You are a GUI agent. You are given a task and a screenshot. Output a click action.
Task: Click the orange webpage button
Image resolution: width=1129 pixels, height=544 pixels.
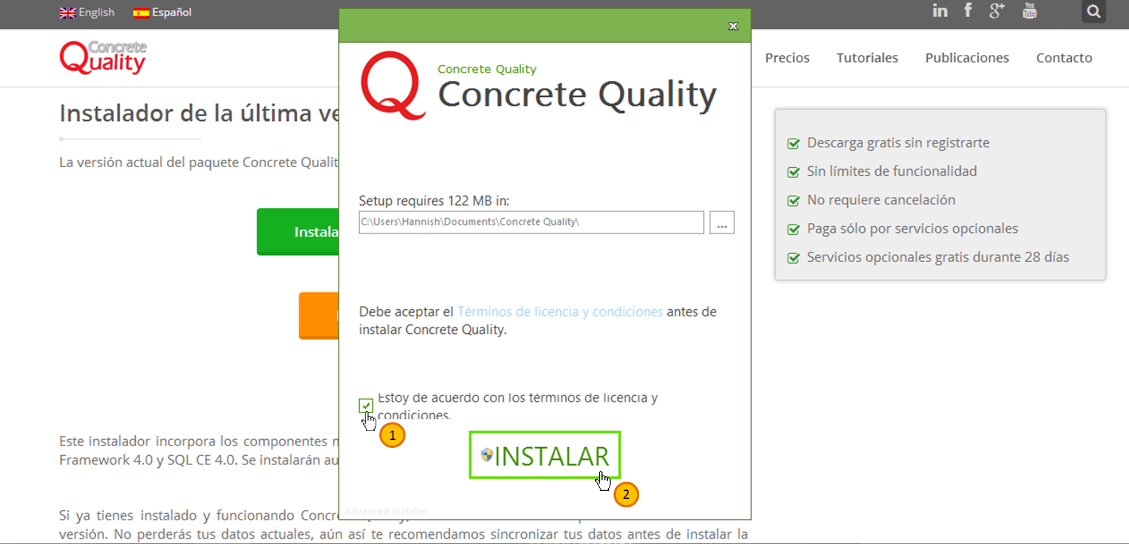pyautogui.click(x=318, y=316)
